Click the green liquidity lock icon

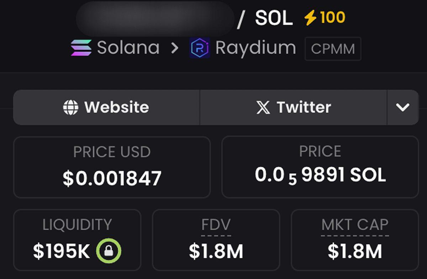[x=109, y=251]
